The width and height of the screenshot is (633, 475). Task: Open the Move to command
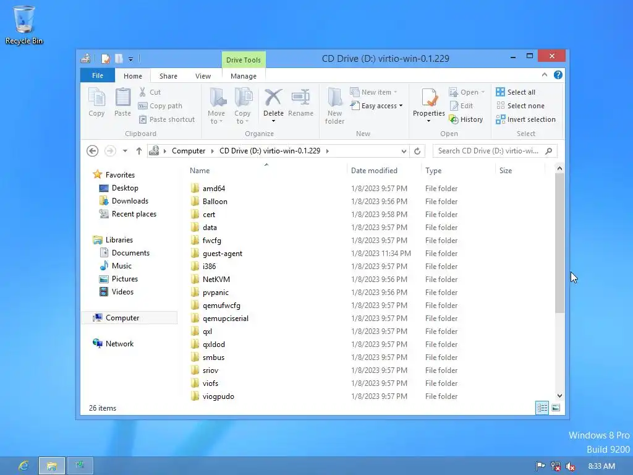[x=217, y=106]
